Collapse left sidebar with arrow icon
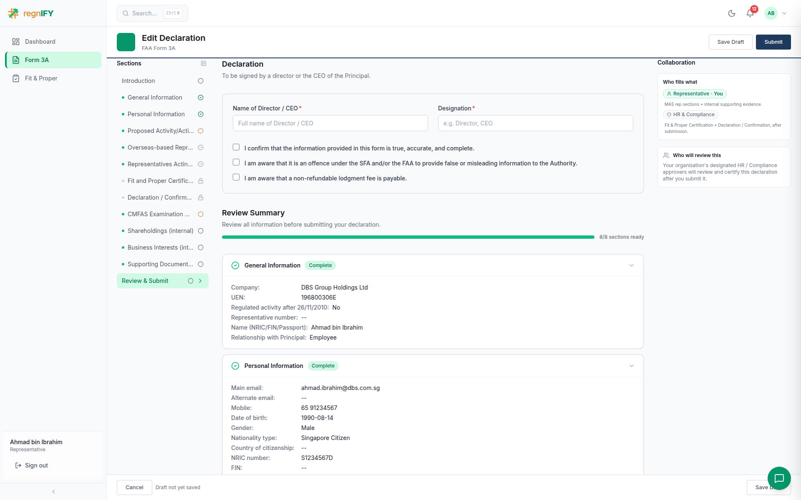The image size is (801, 500). (x=53, y=492)
